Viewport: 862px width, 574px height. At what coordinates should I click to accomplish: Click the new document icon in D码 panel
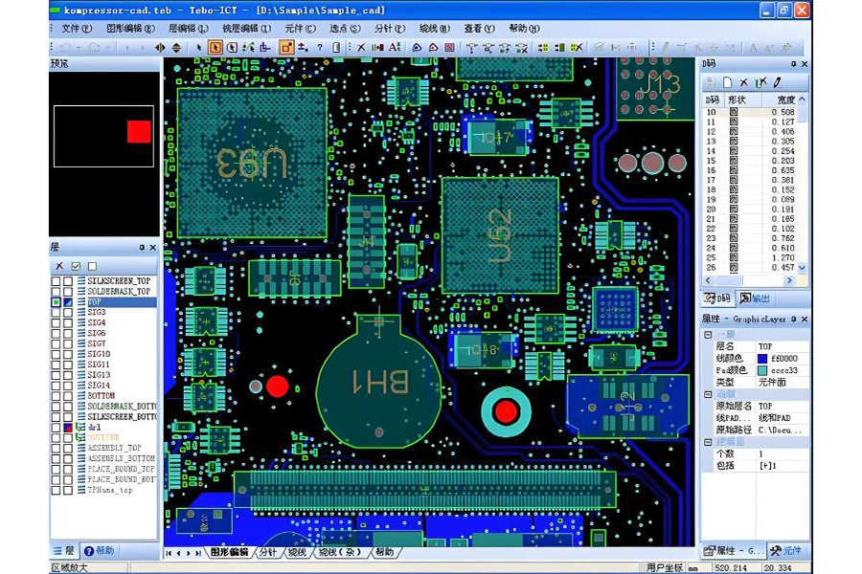click(727, 83)
